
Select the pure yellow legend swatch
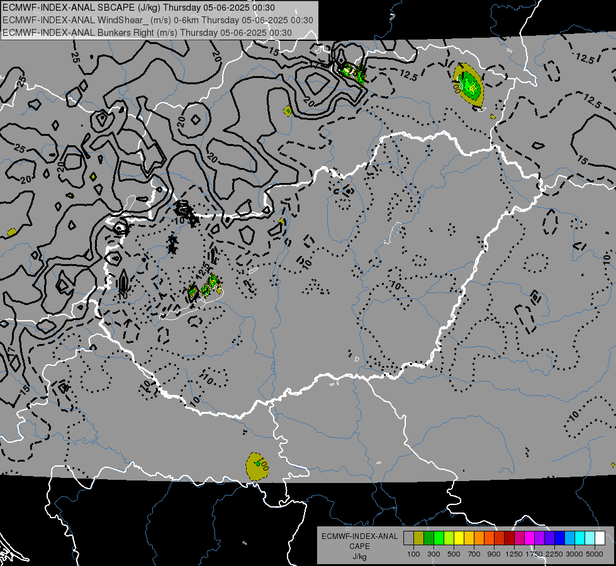click(459, 538)
